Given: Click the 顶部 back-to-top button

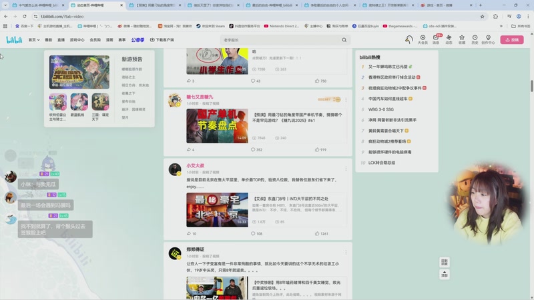Looking at the screenshot, I should tap(445, 275).
